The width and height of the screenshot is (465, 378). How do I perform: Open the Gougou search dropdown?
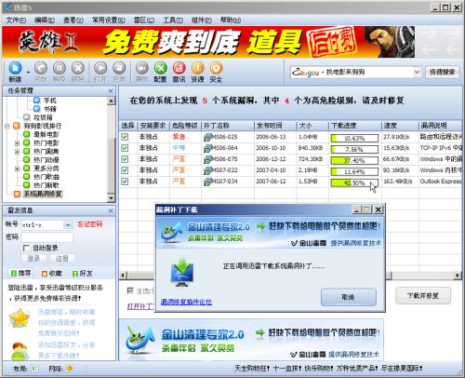(x=417, y=73)
